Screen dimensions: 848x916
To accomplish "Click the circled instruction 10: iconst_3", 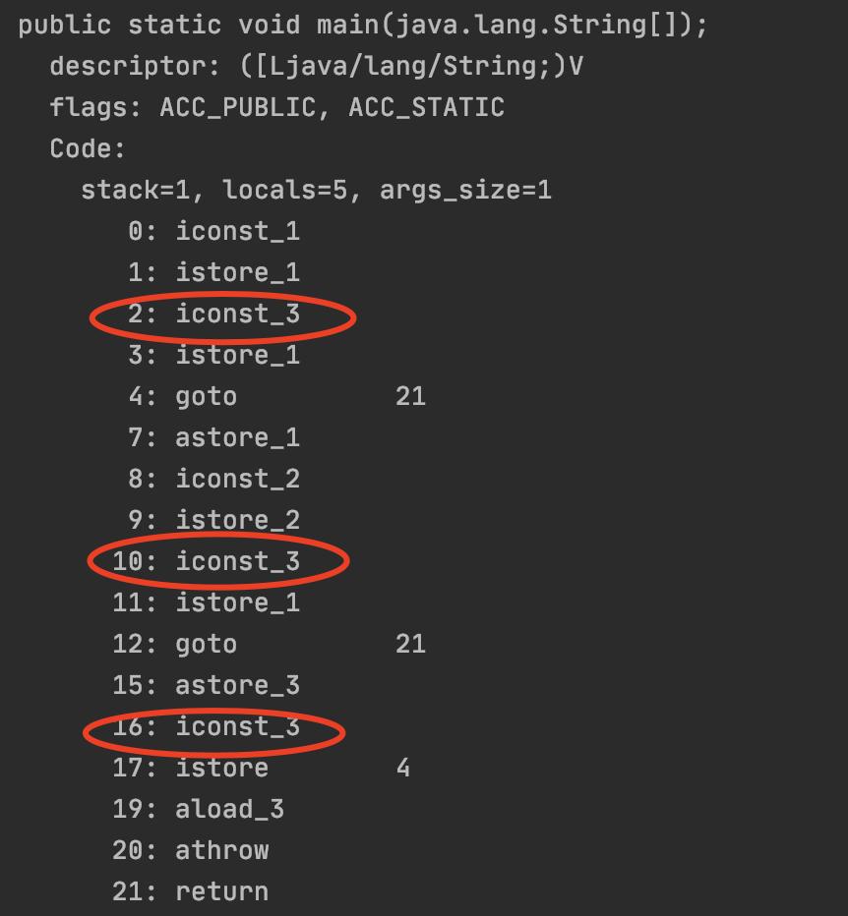I will pyautogui.click(x=216, y=561).
